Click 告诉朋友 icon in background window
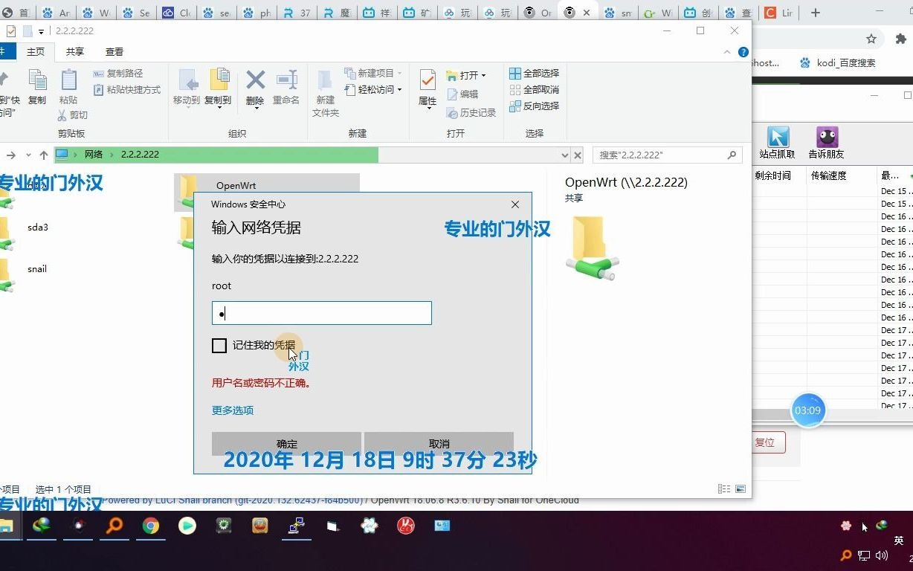 [826, 143]
